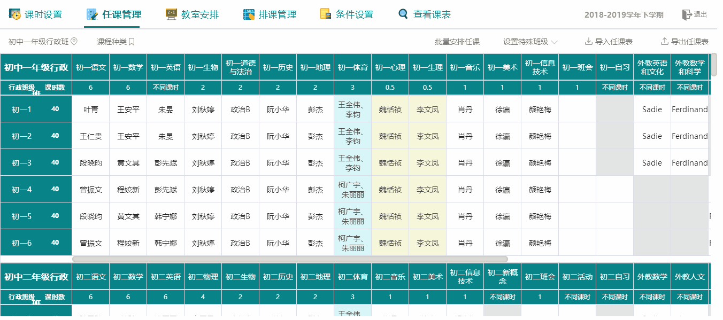This screenshot has width=723, height=320.
Task: Click the horizontal scrollbar under grade one table
Action: pyautogui.click(x=290, y=259)
